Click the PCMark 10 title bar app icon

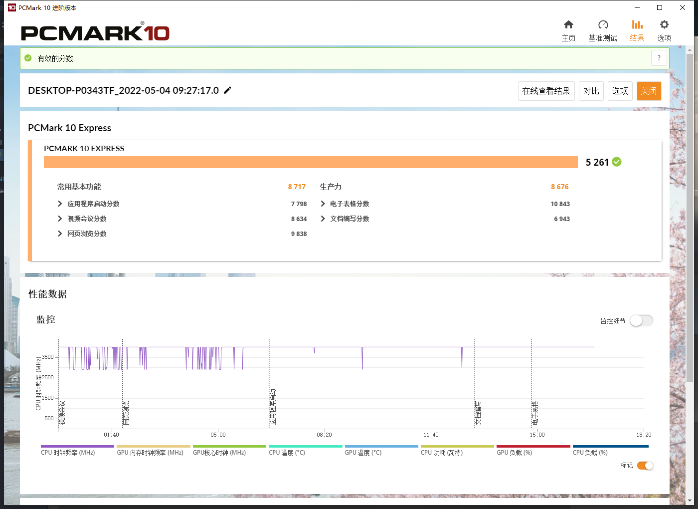tap(12, 7)
